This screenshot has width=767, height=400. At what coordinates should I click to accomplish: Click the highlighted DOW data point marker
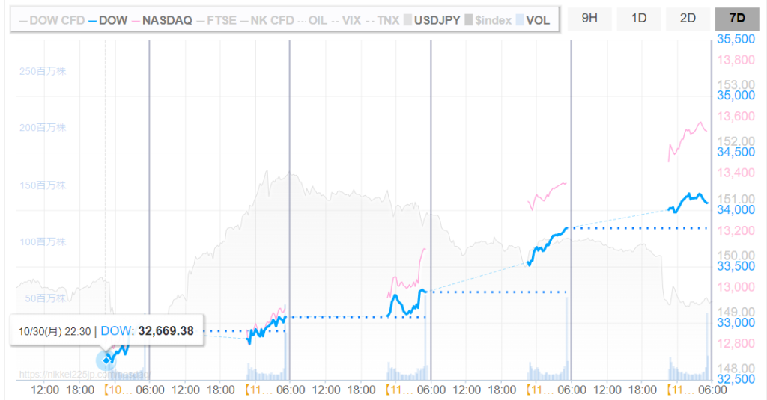point(107,360)
